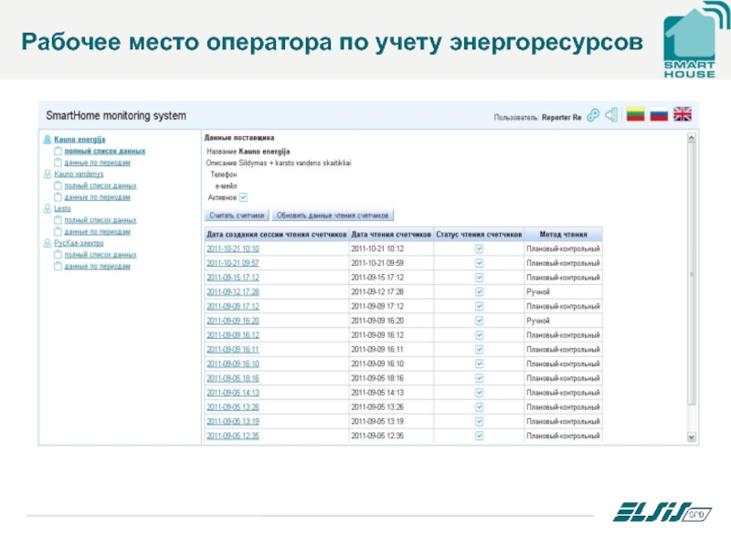731x548 pixels.
Task: Click column header Статус чтения счетчиков
Action: (x=479, y=235)
